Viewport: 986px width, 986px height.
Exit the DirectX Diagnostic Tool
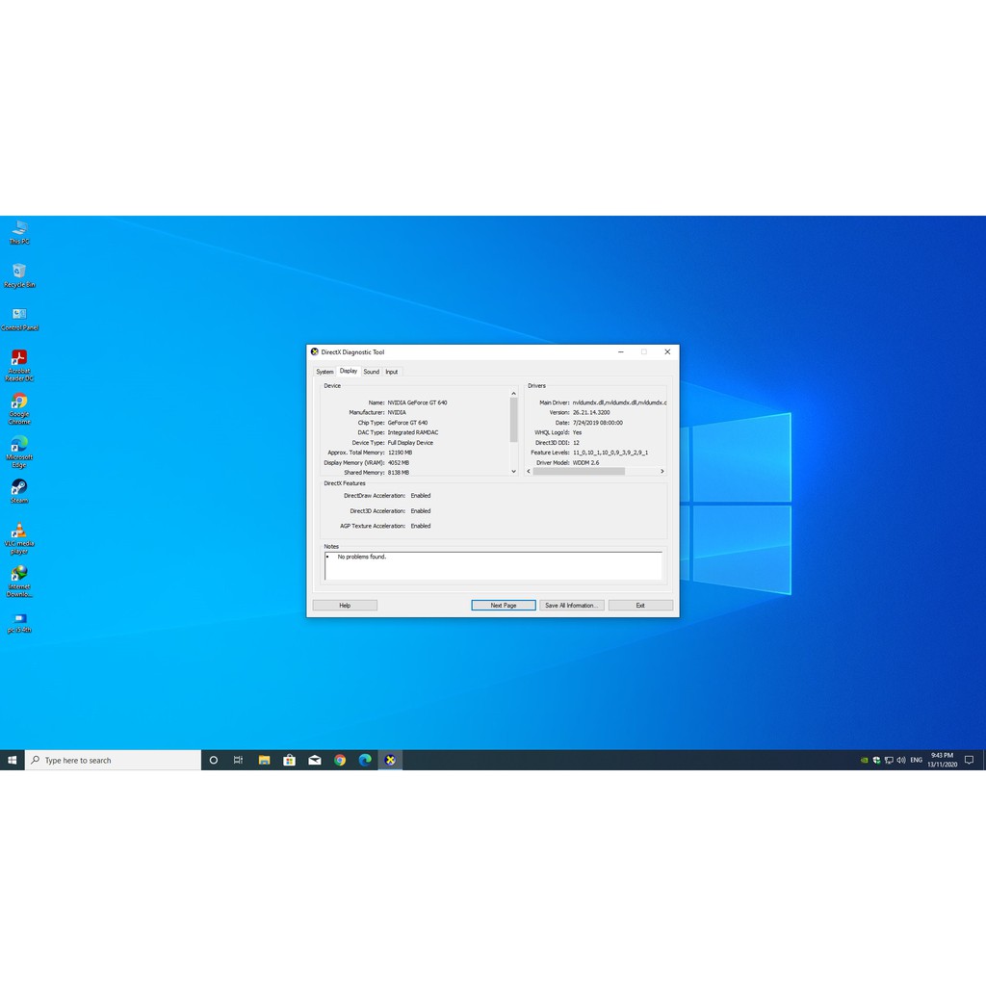point(640,606)
